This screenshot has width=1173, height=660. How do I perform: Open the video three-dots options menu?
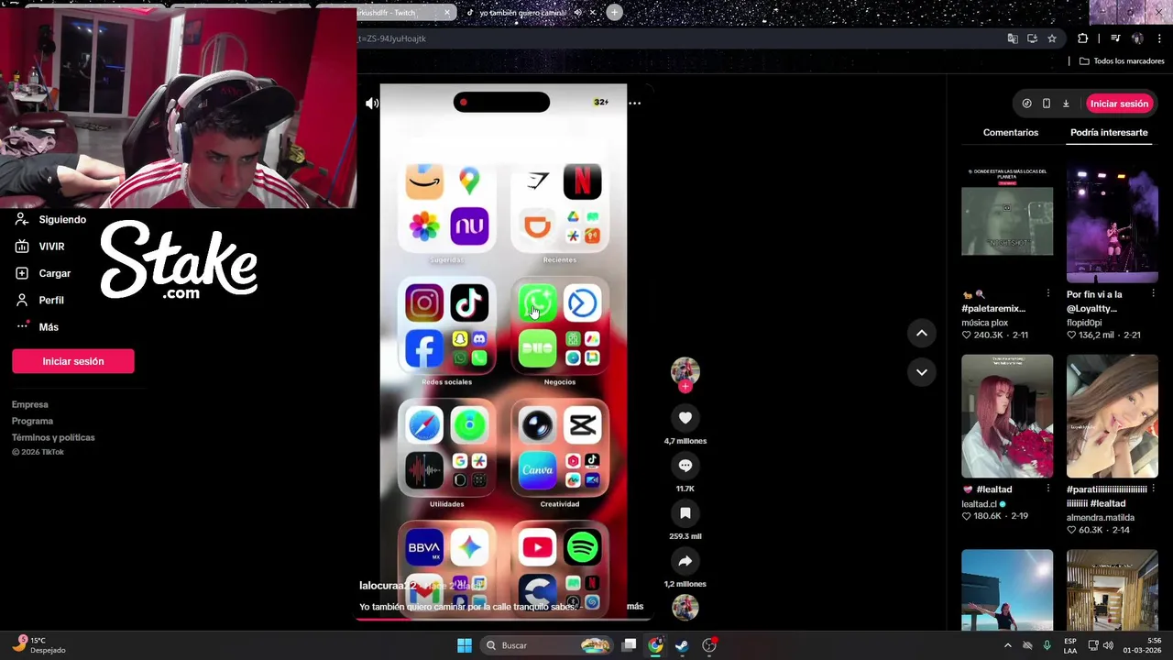pyautogui.click(x=634, y=104)
